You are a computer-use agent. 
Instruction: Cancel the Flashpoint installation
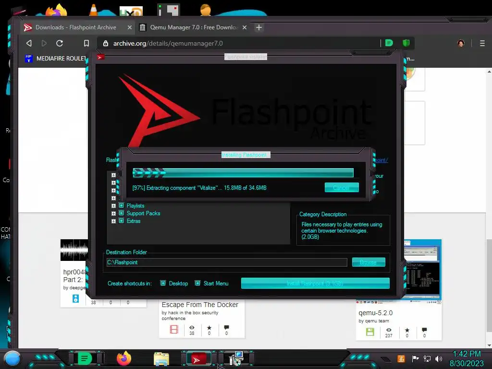tap(342, 188)
